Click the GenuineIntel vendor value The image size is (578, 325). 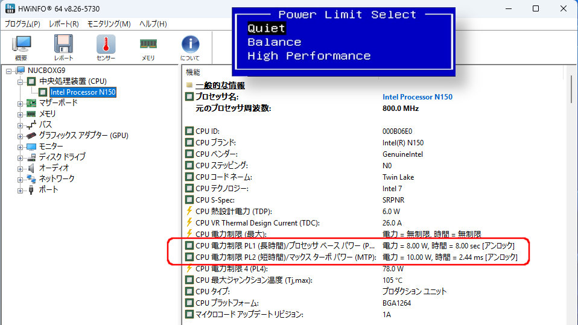point(402,154)
